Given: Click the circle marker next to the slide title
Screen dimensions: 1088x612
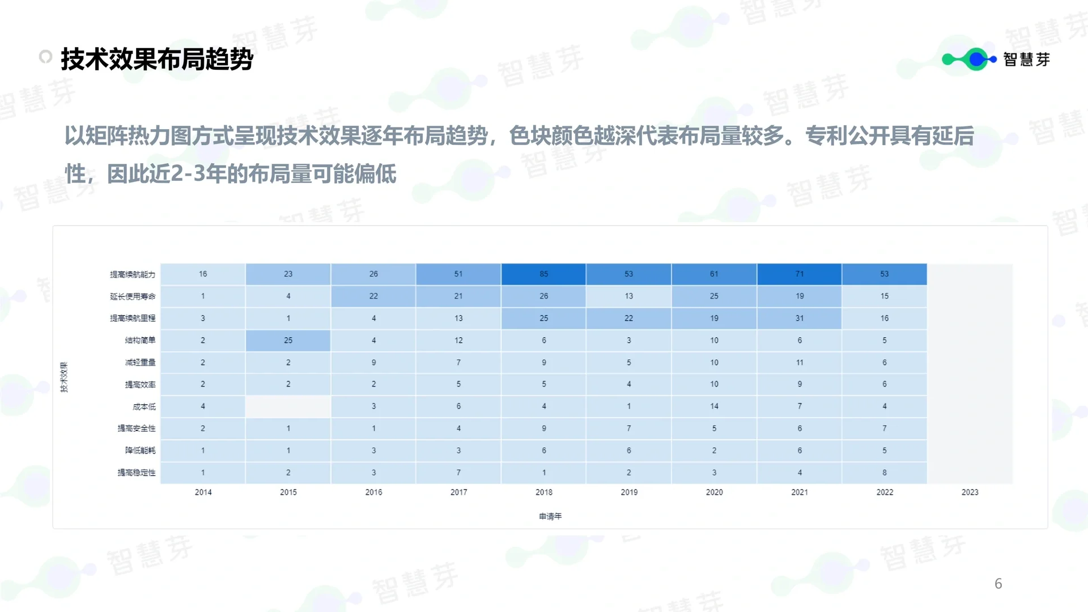Looking at the screenshot, I should click(46, 56).
